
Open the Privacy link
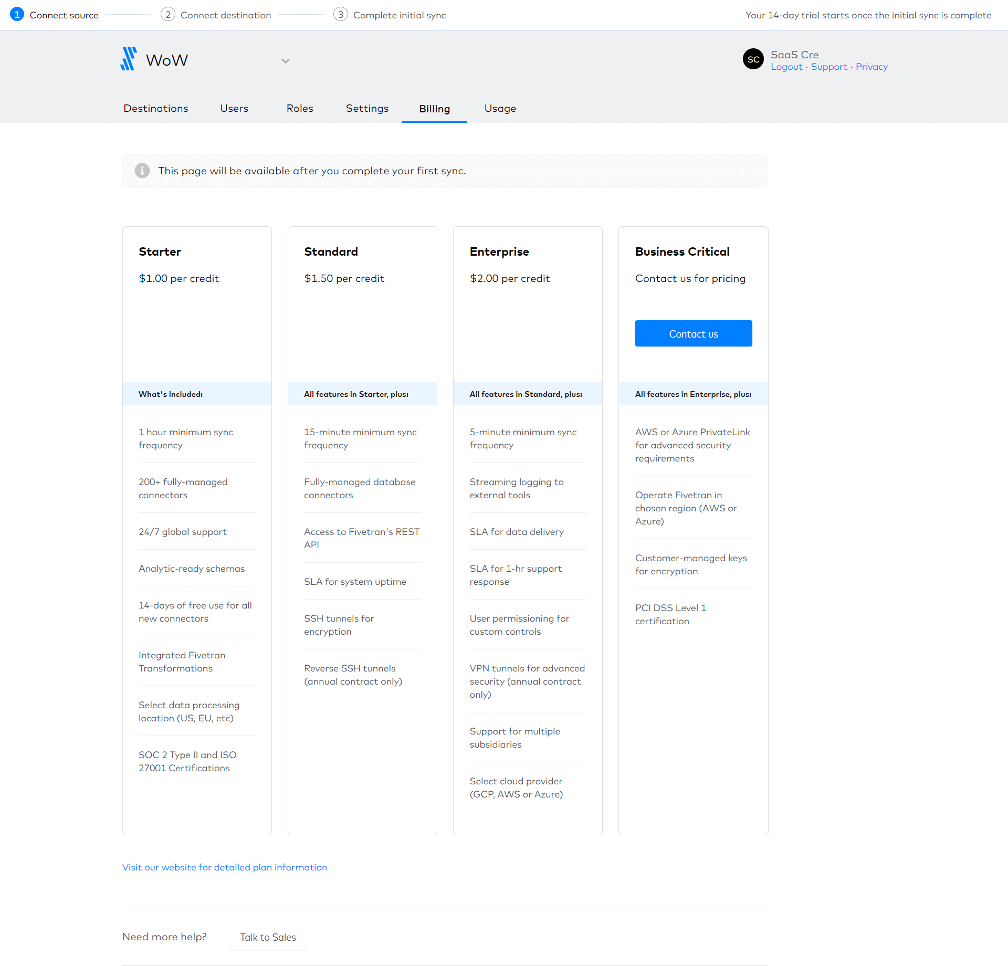pos(871,67)
